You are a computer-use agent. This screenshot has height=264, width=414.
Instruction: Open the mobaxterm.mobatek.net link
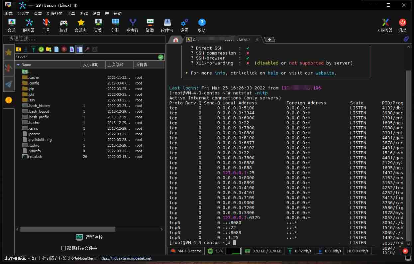[x=125, y=258]
